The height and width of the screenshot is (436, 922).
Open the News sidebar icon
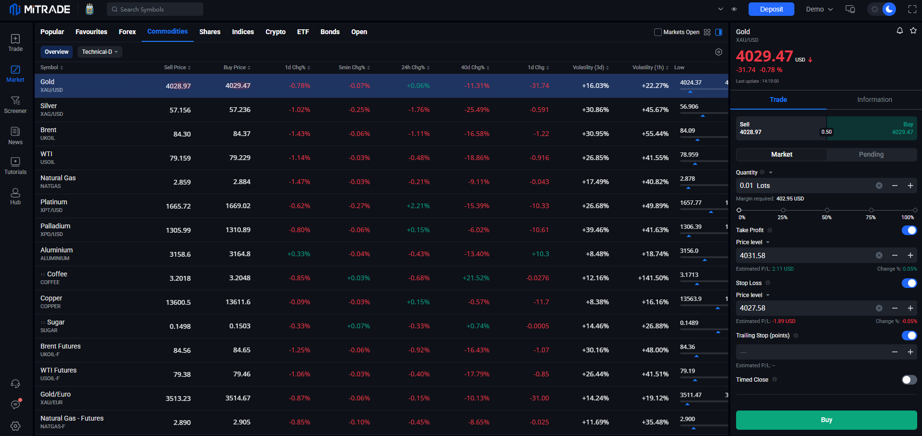click(x=15, y=136)
